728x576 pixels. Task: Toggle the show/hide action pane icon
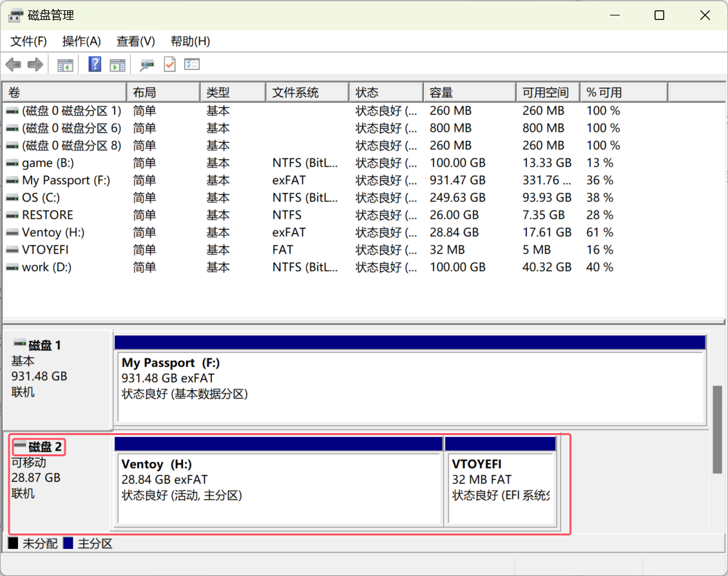click(117, 64)
